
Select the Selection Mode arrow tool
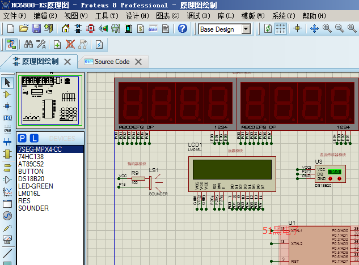click(x=7, y=83)
